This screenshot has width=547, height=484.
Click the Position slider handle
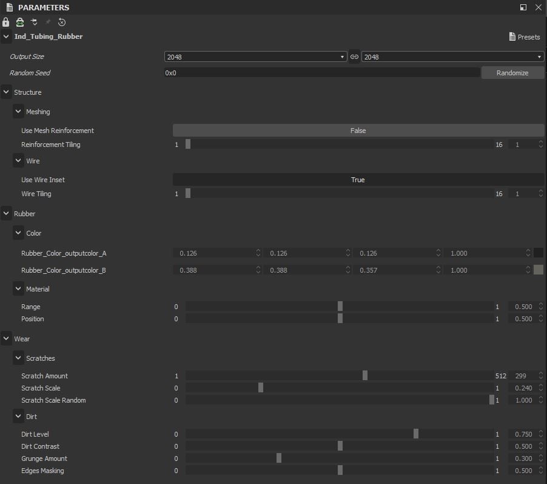[x=340, y=318]
